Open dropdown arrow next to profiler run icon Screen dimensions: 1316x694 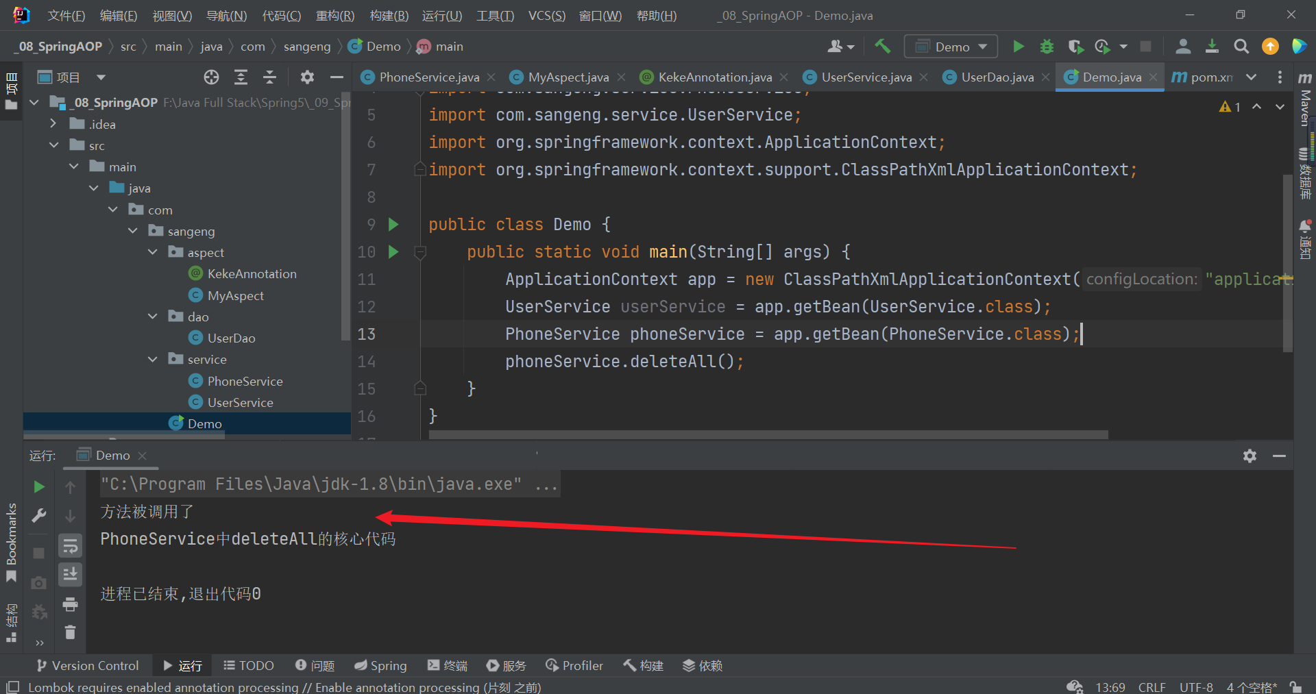[x=1123, y=47]
